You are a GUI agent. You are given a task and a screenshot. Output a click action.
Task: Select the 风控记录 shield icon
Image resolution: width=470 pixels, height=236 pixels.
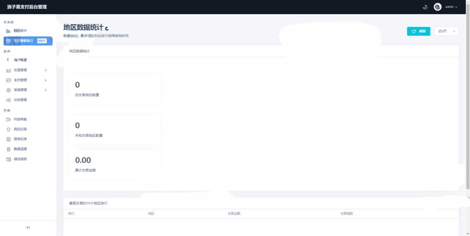click(x=8, y=129)
